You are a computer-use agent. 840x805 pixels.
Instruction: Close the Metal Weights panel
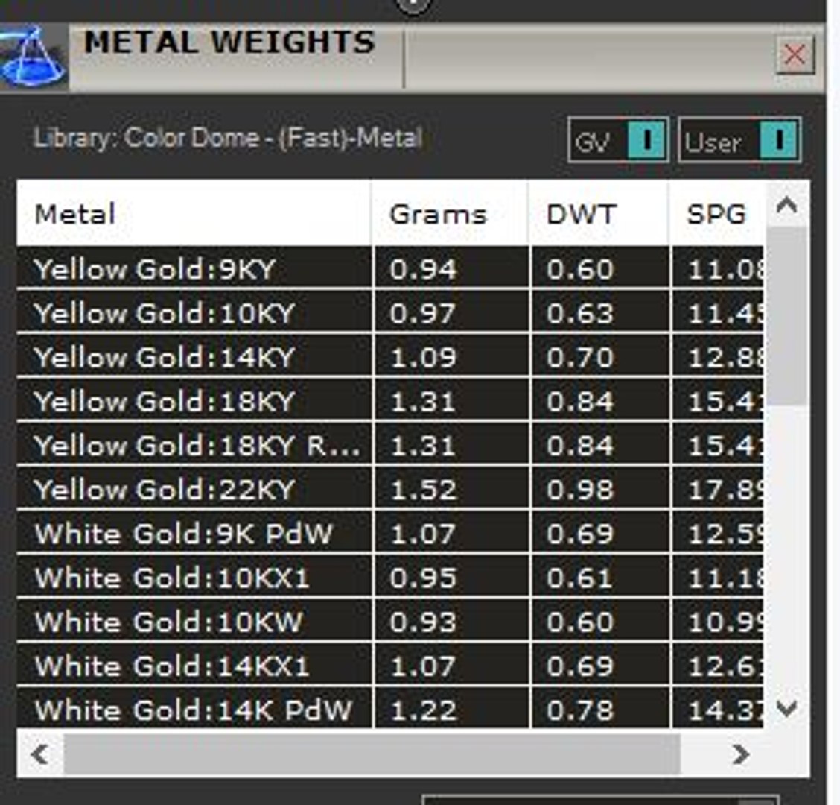point(795,54)
